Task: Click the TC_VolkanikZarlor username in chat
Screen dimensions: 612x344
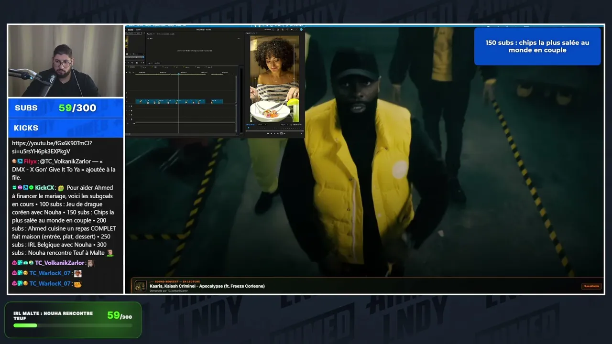Action: pos(59,263)
